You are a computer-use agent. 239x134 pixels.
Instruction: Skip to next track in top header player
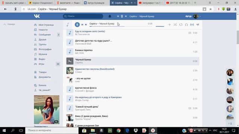pos(126,16)
